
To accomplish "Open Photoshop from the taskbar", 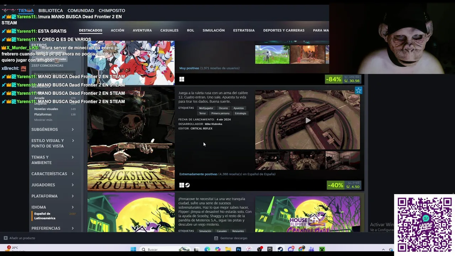I will click(239, 249).
